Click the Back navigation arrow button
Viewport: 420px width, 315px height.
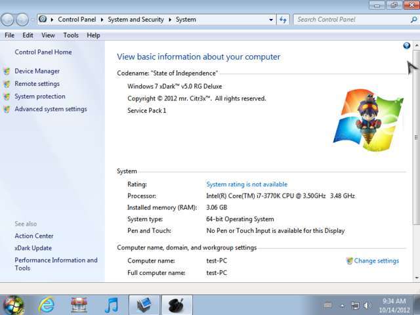click(x=7, y=20)
